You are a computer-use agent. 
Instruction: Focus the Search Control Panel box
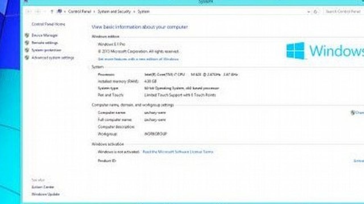[x=343, y=12]
